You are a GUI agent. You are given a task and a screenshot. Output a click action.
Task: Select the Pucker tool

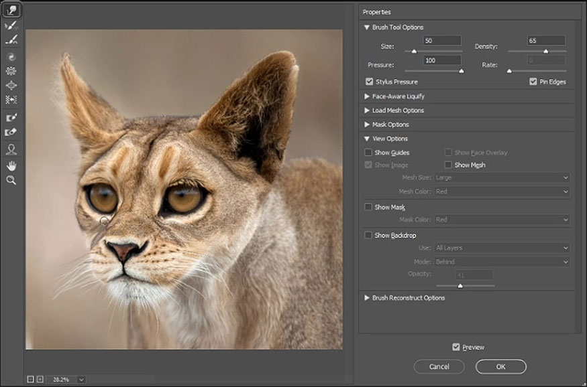coord(11,71)
